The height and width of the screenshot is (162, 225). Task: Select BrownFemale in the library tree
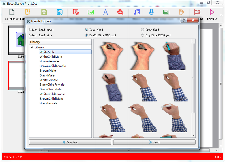(x=49, y=61)
